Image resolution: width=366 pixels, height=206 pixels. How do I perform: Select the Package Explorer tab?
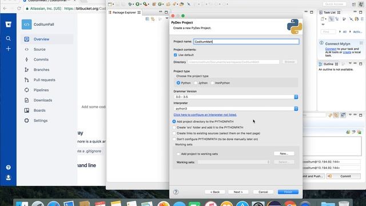click(x=124, y=13)
